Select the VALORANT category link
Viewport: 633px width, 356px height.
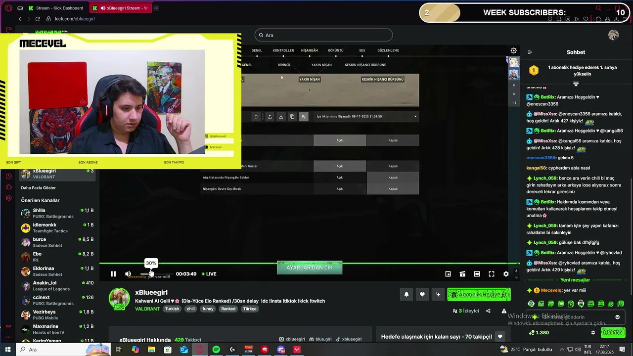tap(147, 309)
